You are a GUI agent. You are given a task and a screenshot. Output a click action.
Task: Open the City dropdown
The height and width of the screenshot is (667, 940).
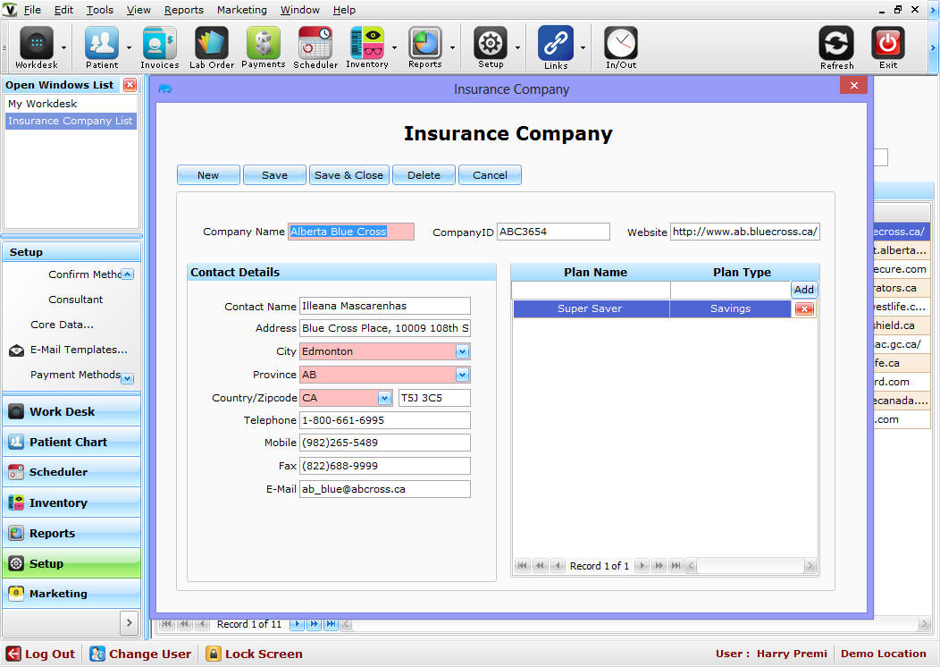(462, 351)
